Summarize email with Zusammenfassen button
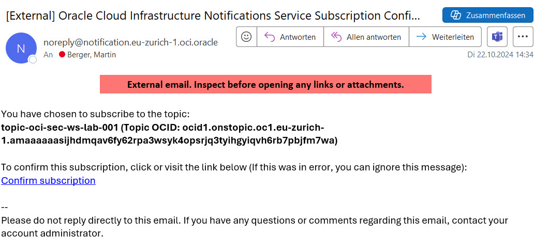Screen dimensions: 549x251 [488, 15]
